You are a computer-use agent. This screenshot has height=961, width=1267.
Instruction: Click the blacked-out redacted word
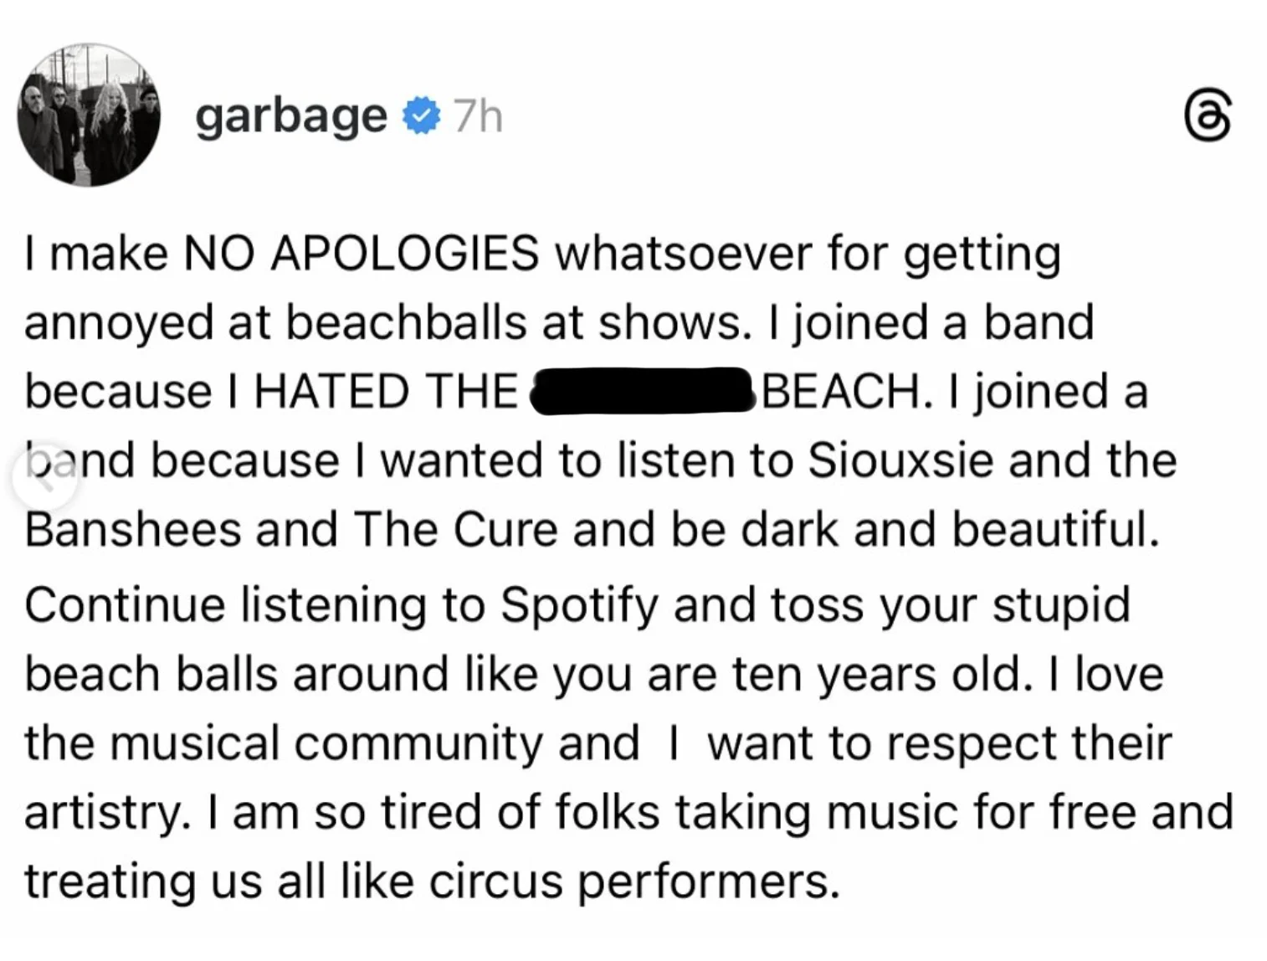(642, 391)
